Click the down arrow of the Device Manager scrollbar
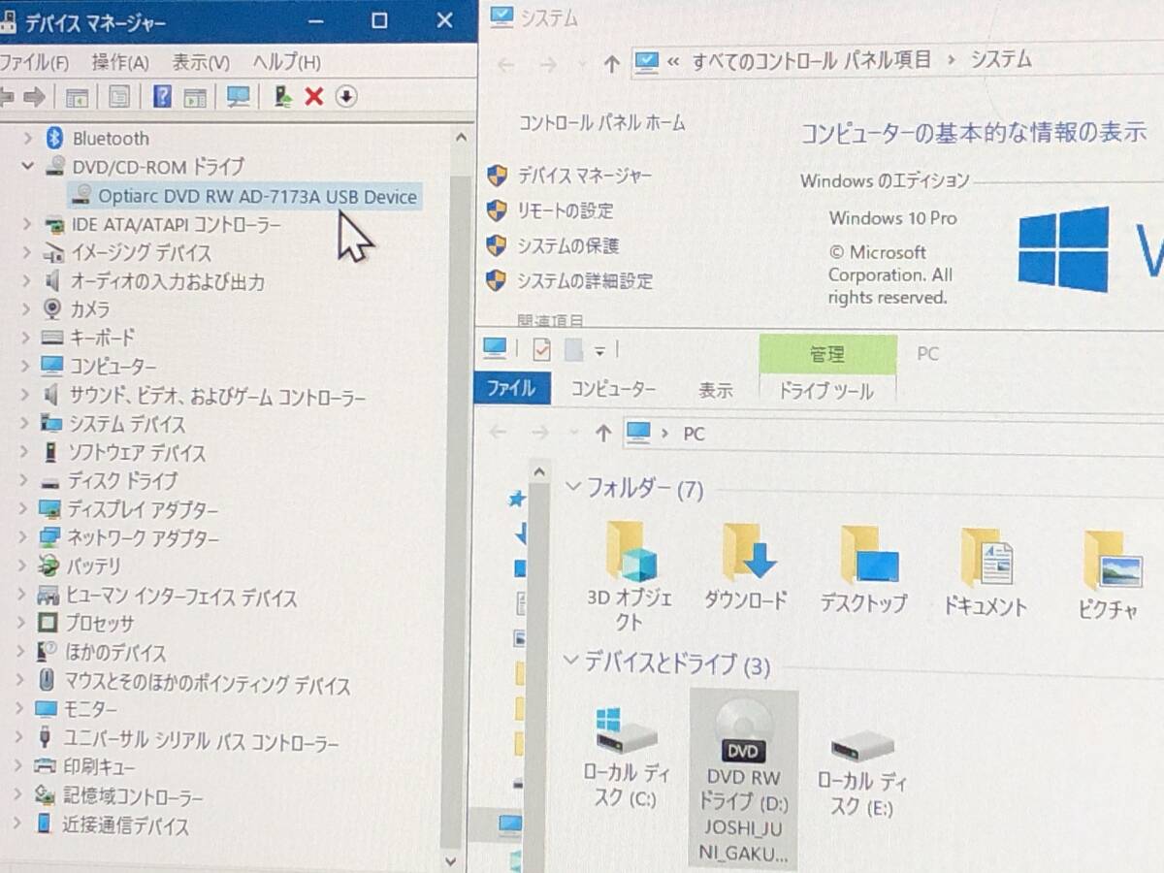The image size is (1164, 873). pos(450,859)
